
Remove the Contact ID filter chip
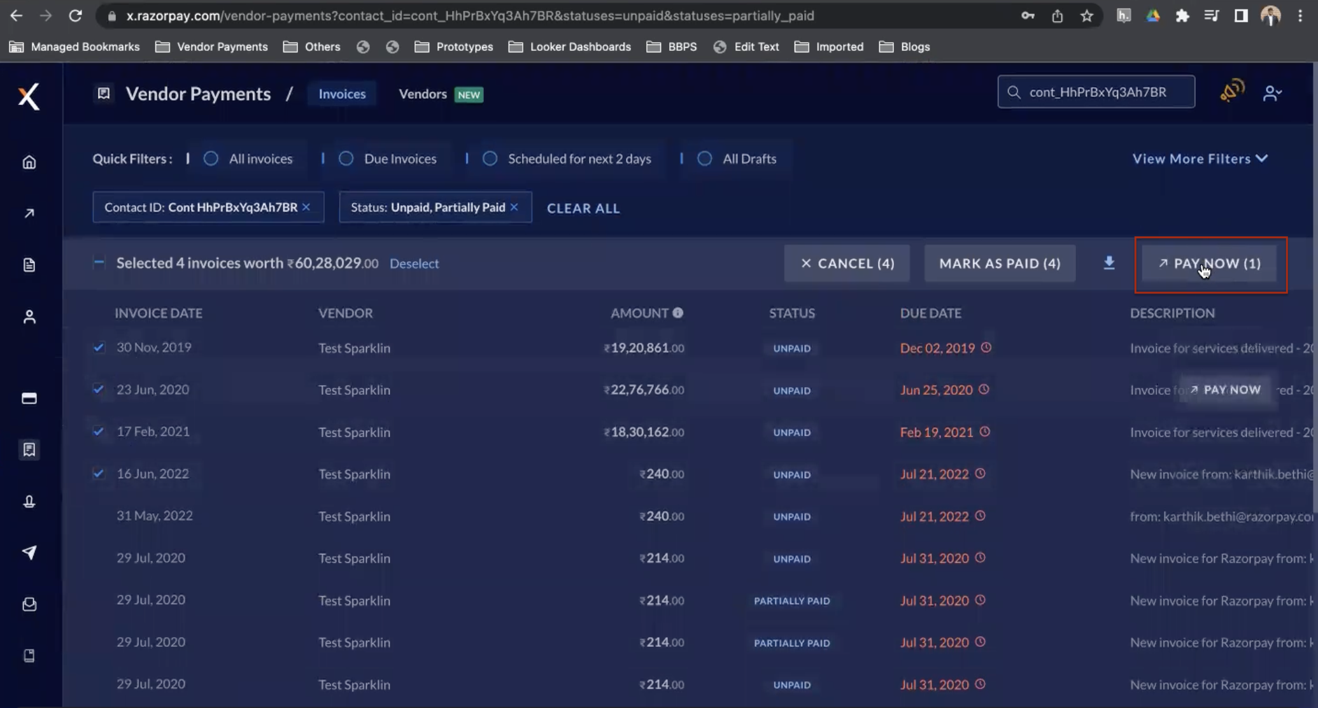pyautogui.click(x=306, y=207)
